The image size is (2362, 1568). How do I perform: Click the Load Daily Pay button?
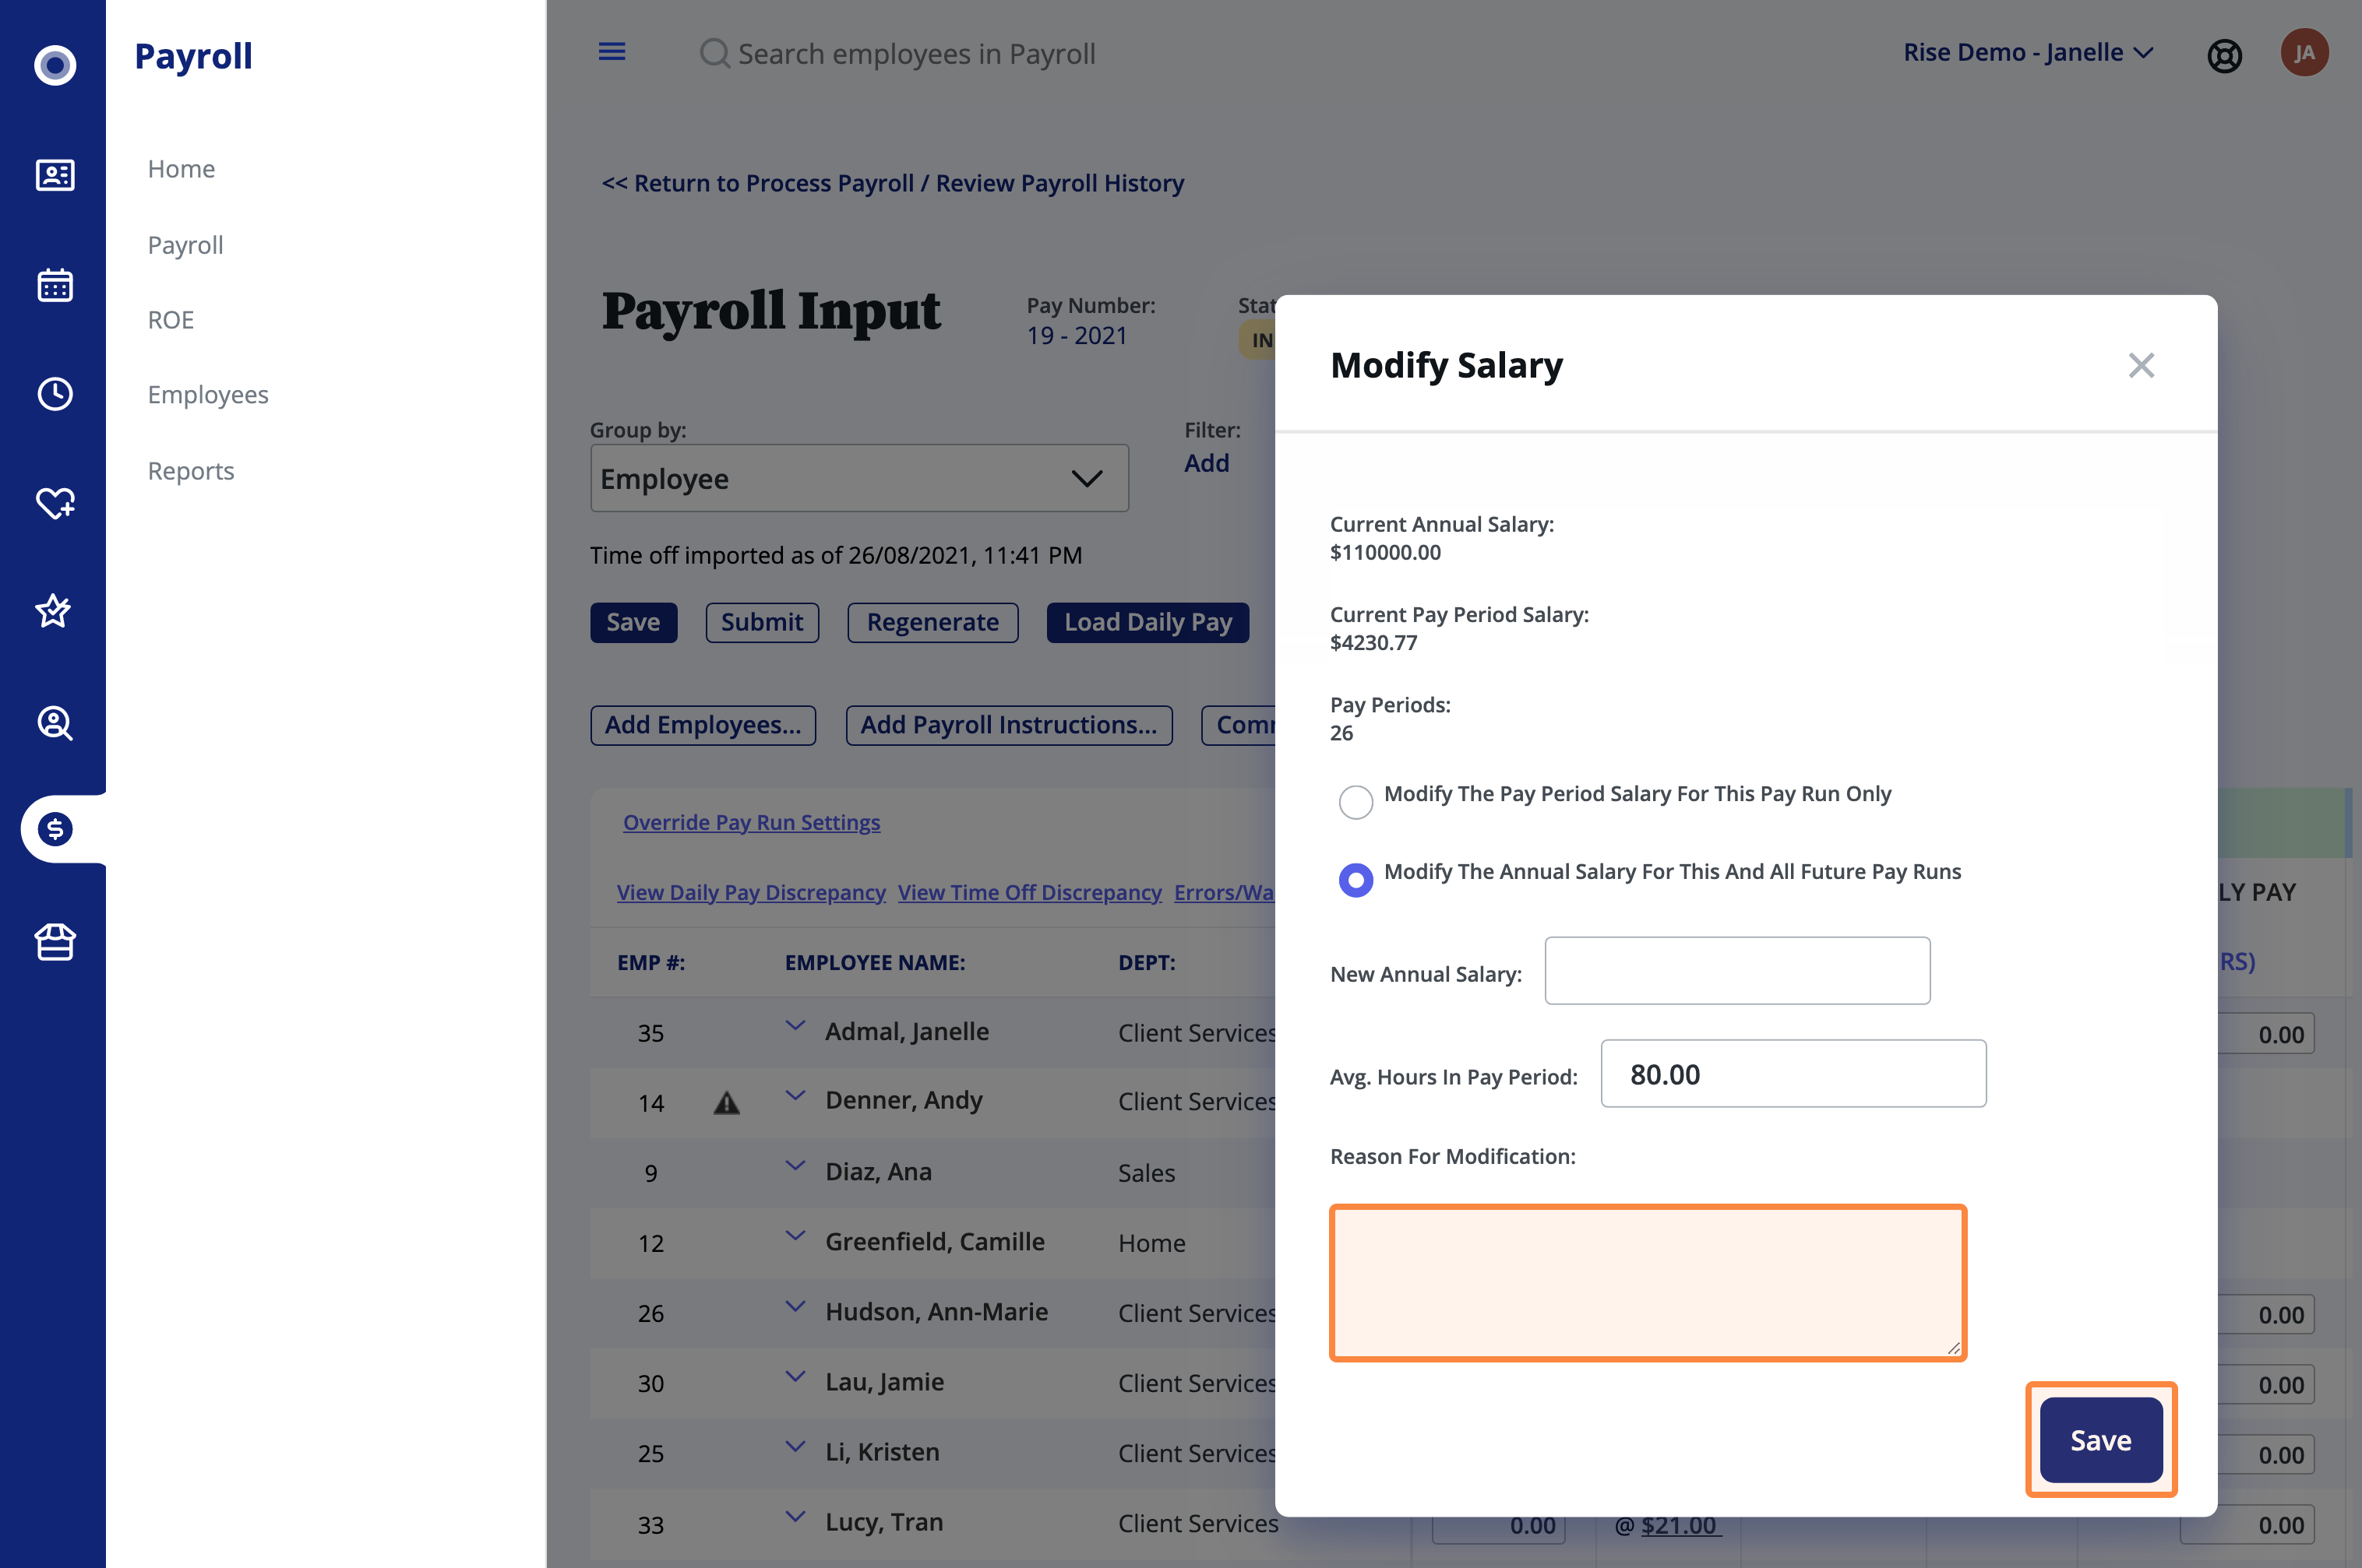(x=1148, y=622)
